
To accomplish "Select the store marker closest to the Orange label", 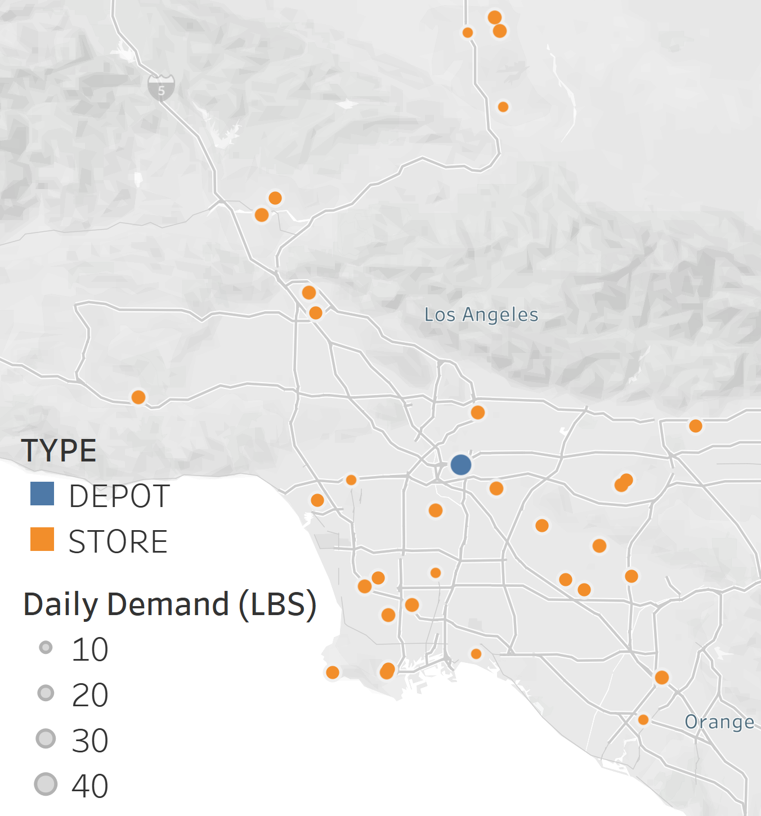I will coord(643,720).
